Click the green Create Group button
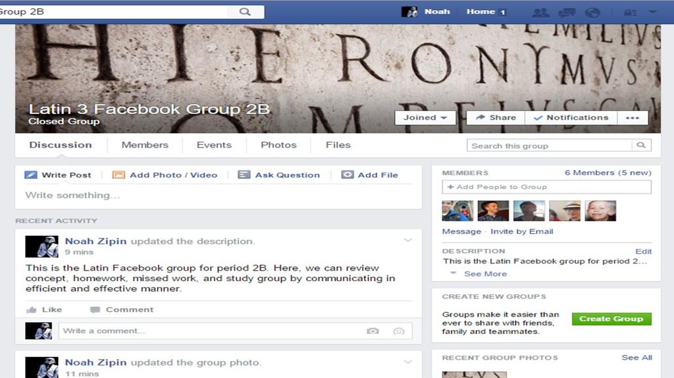The width and height of the screenshot is (674, 378). (x=611, y=319)
